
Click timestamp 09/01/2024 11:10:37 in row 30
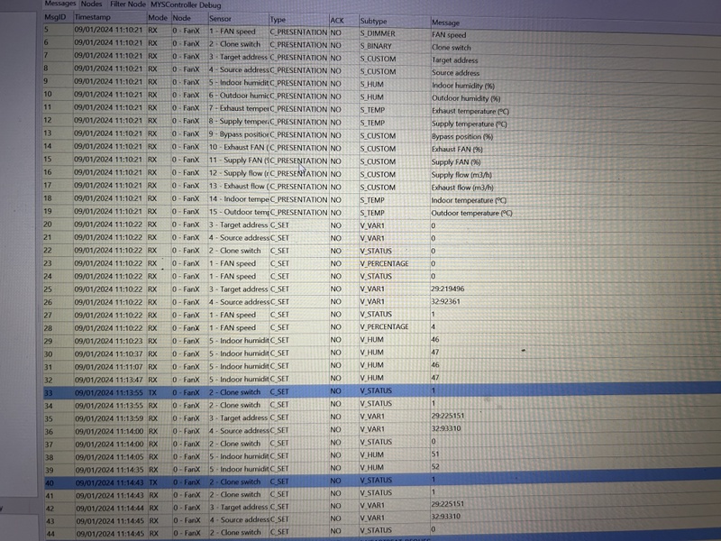pyautogui.click(x=109, y=353)
